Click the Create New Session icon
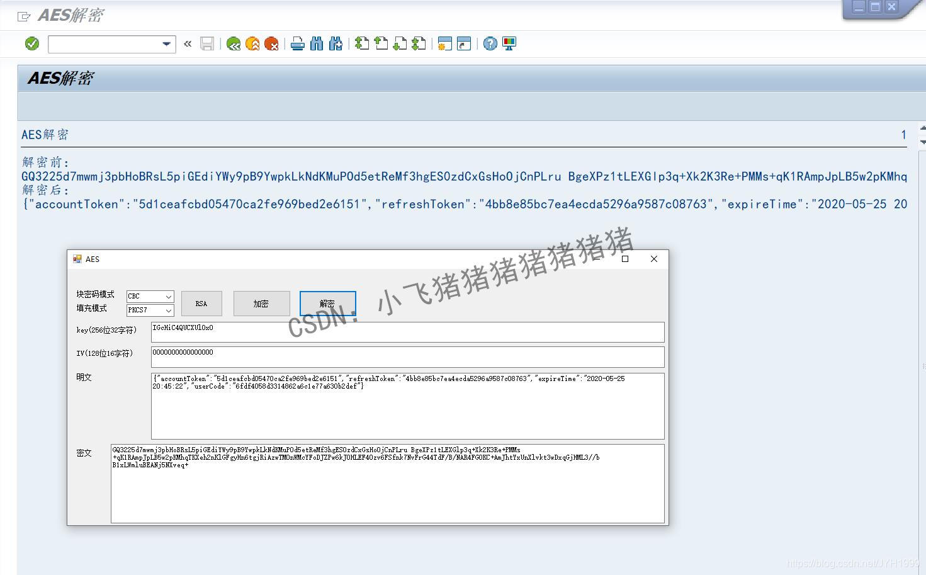 [444, 43]
